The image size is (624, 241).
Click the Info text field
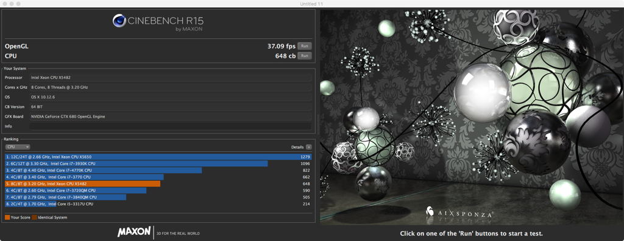pos(171,126)
